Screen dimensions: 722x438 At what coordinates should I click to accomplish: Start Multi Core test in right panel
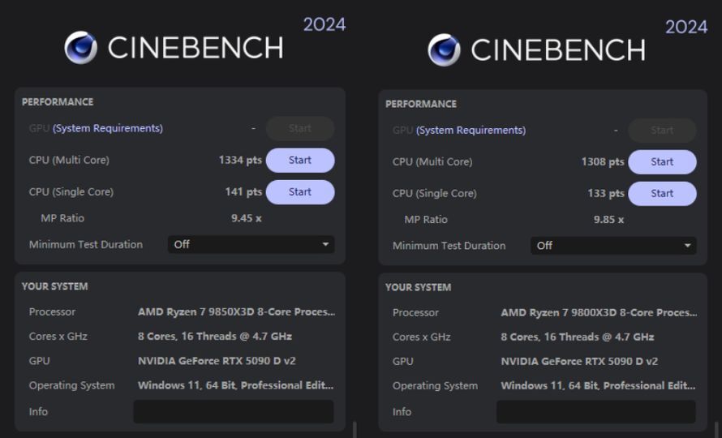click(662, 162)
